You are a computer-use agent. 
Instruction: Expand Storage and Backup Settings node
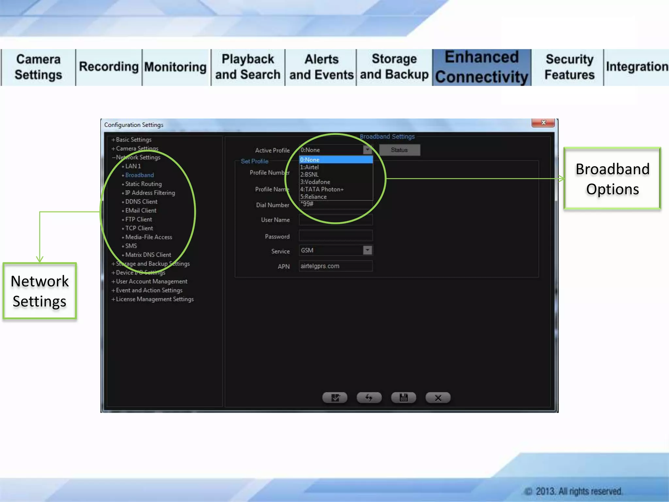click(x=113, y=264)
